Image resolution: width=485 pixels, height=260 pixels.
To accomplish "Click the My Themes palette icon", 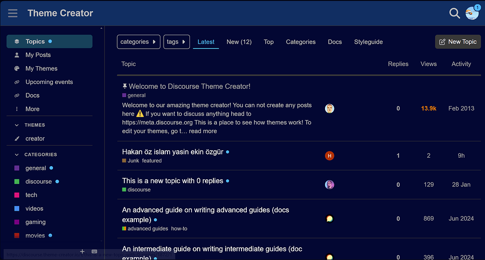I will [x=17, y=69].
